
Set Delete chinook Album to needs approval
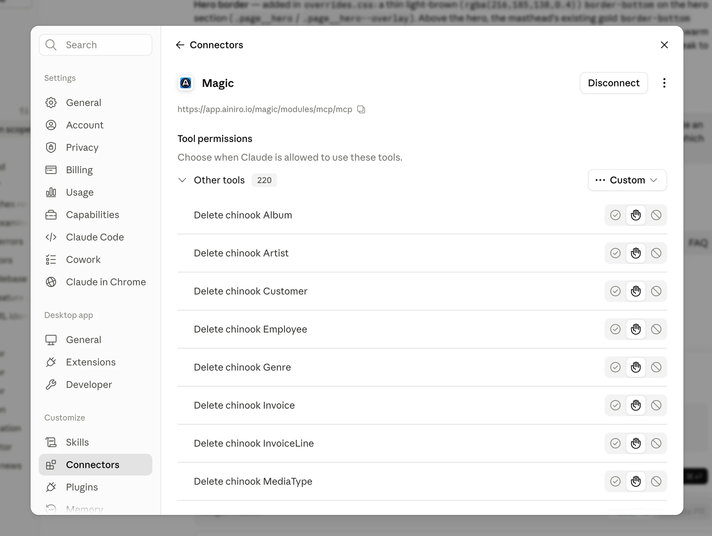(x=635, y=215)
